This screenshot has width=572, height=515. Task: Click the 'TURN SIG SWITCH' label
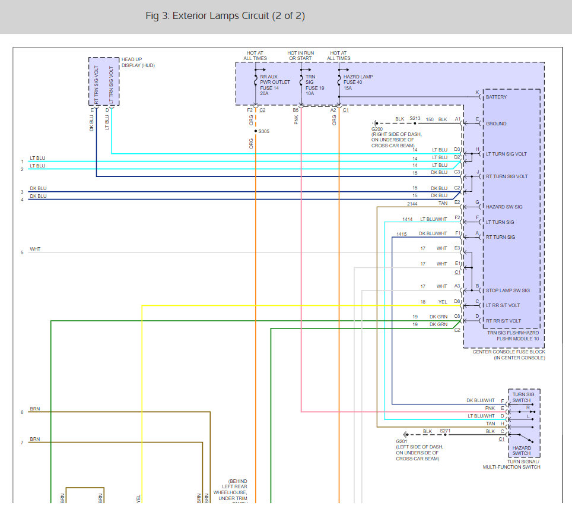click(523, 397)
